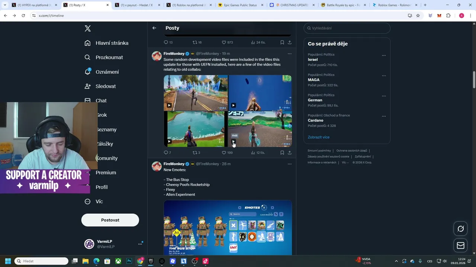Like the post with 873 likes
Viewport: 476px width, 267px height.
point(227,42)
